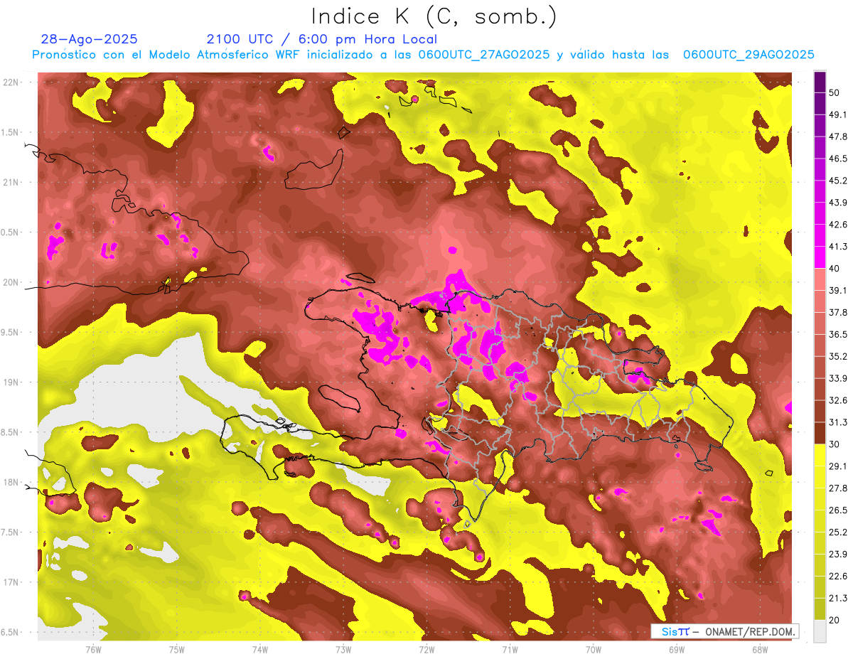Click the legend value "27.8"

coord(837,488)
